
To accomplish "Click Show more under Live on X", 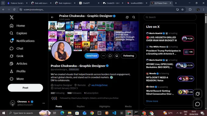I will coord(152,101).
